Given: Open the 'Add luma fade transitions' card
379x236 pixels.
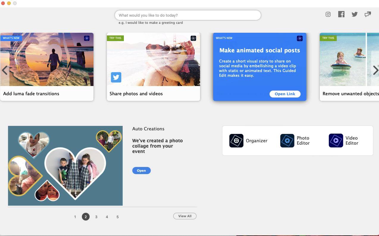Looking at the screenshot, I should pyautogui.click(x=47, y=67).
